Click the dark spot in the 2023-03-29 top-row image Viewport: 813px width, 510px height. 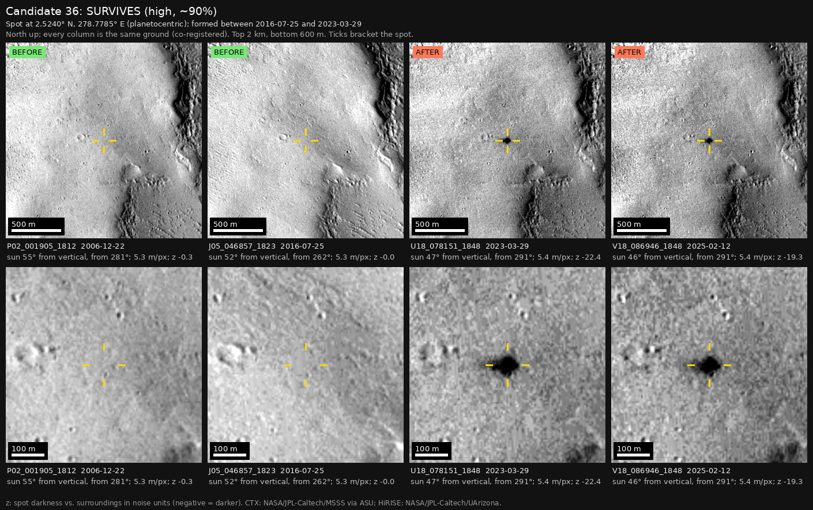pos(507,140)
